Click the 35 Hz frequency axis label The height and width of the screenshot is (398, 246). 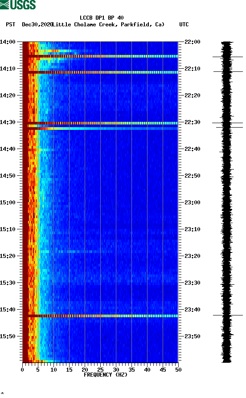pos(131,370)
